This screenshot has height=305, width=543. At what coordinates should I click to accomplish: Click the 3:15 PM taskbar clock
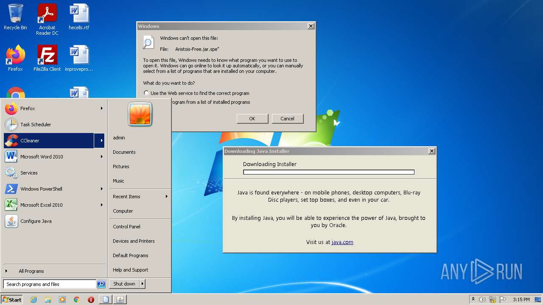(521, 299)
